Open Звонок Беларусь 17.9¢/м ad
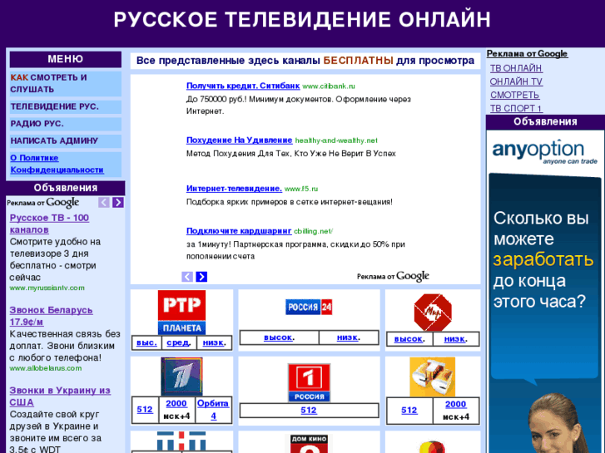 pos(51,316)
